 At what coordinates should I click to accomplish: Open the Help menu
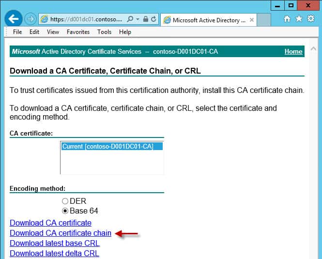point(125,32)
